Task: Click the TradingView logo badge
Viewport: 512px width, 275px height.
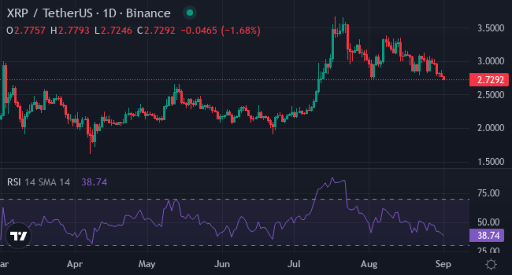Action: [x=18, y=235]
